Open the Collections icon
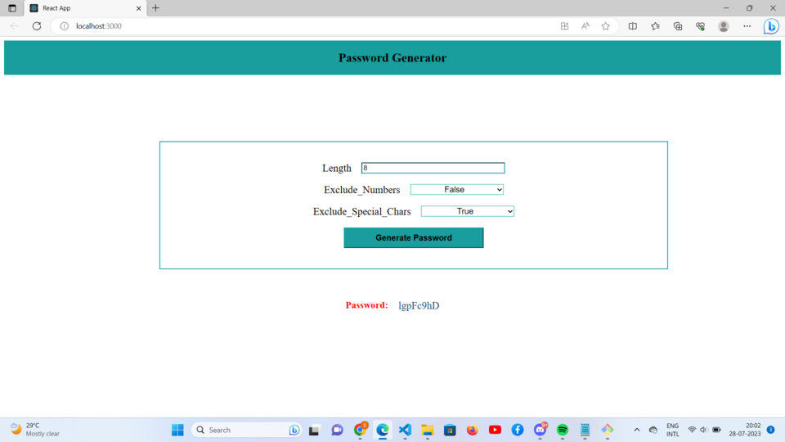Screen dimensions: 785x442 click(x=678, y=26)
